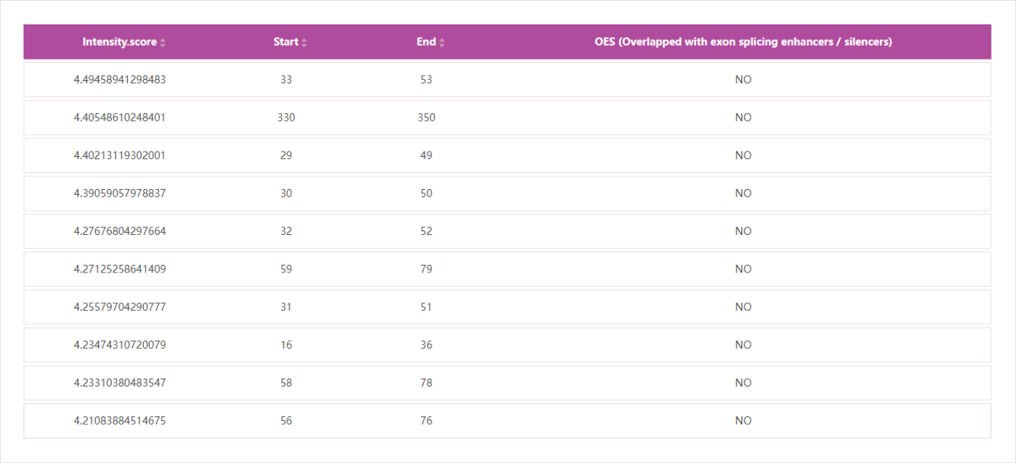Click the Start value 30 cell
The height and width of the screenshot is (463, 1016).
pos(286,194)
